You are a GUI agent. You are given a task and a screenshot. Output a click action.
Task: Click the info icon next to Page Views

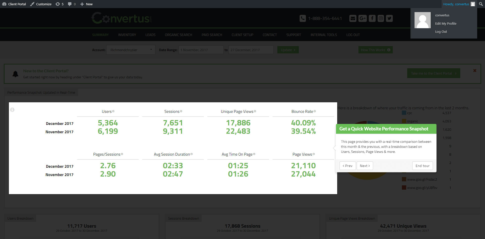click(x=314, y=154)
